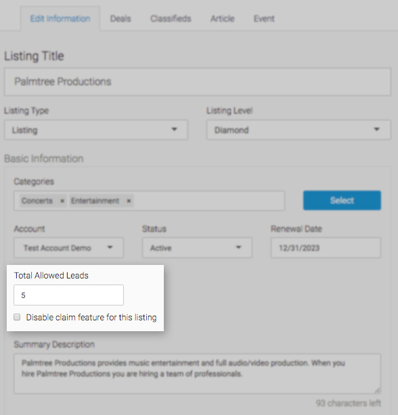
Task: Remove the Concerts category tag
Action: [x=62, y=201]
